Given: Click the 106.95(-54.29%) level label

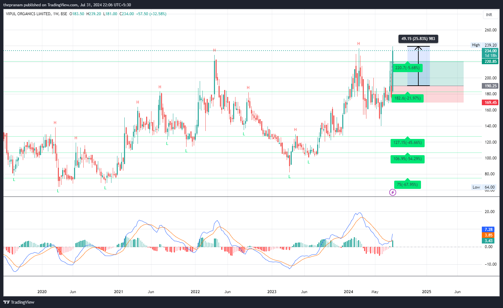Looking at the screenshot, I should 407,159.
